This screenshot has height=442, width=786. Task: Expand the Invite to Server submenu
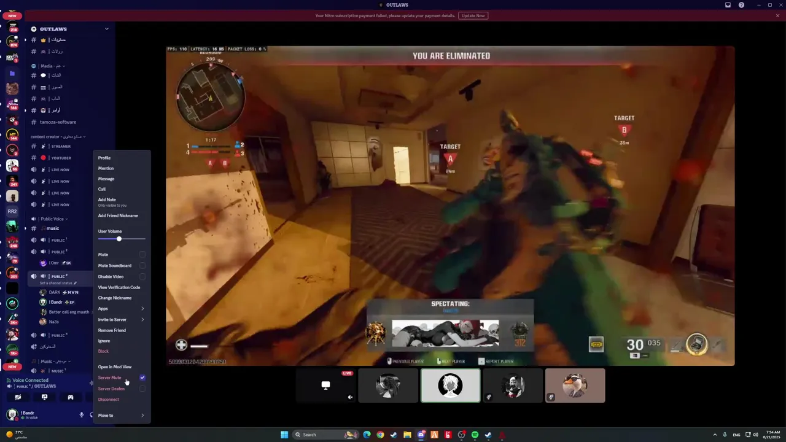(122, 319)
